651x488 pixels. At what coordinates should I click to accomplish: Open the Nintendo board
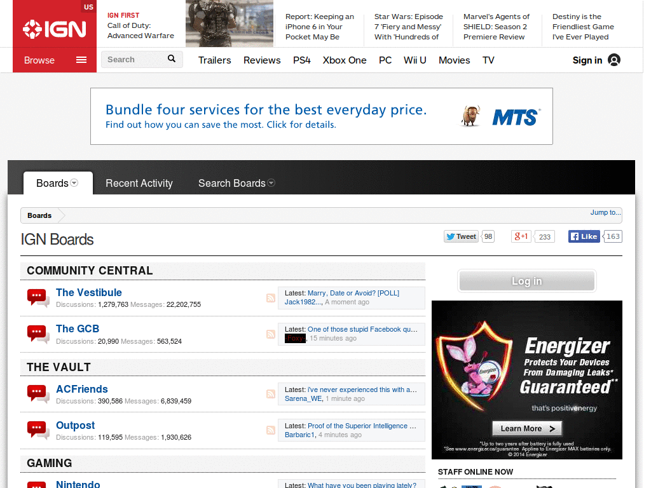(78, 484)
